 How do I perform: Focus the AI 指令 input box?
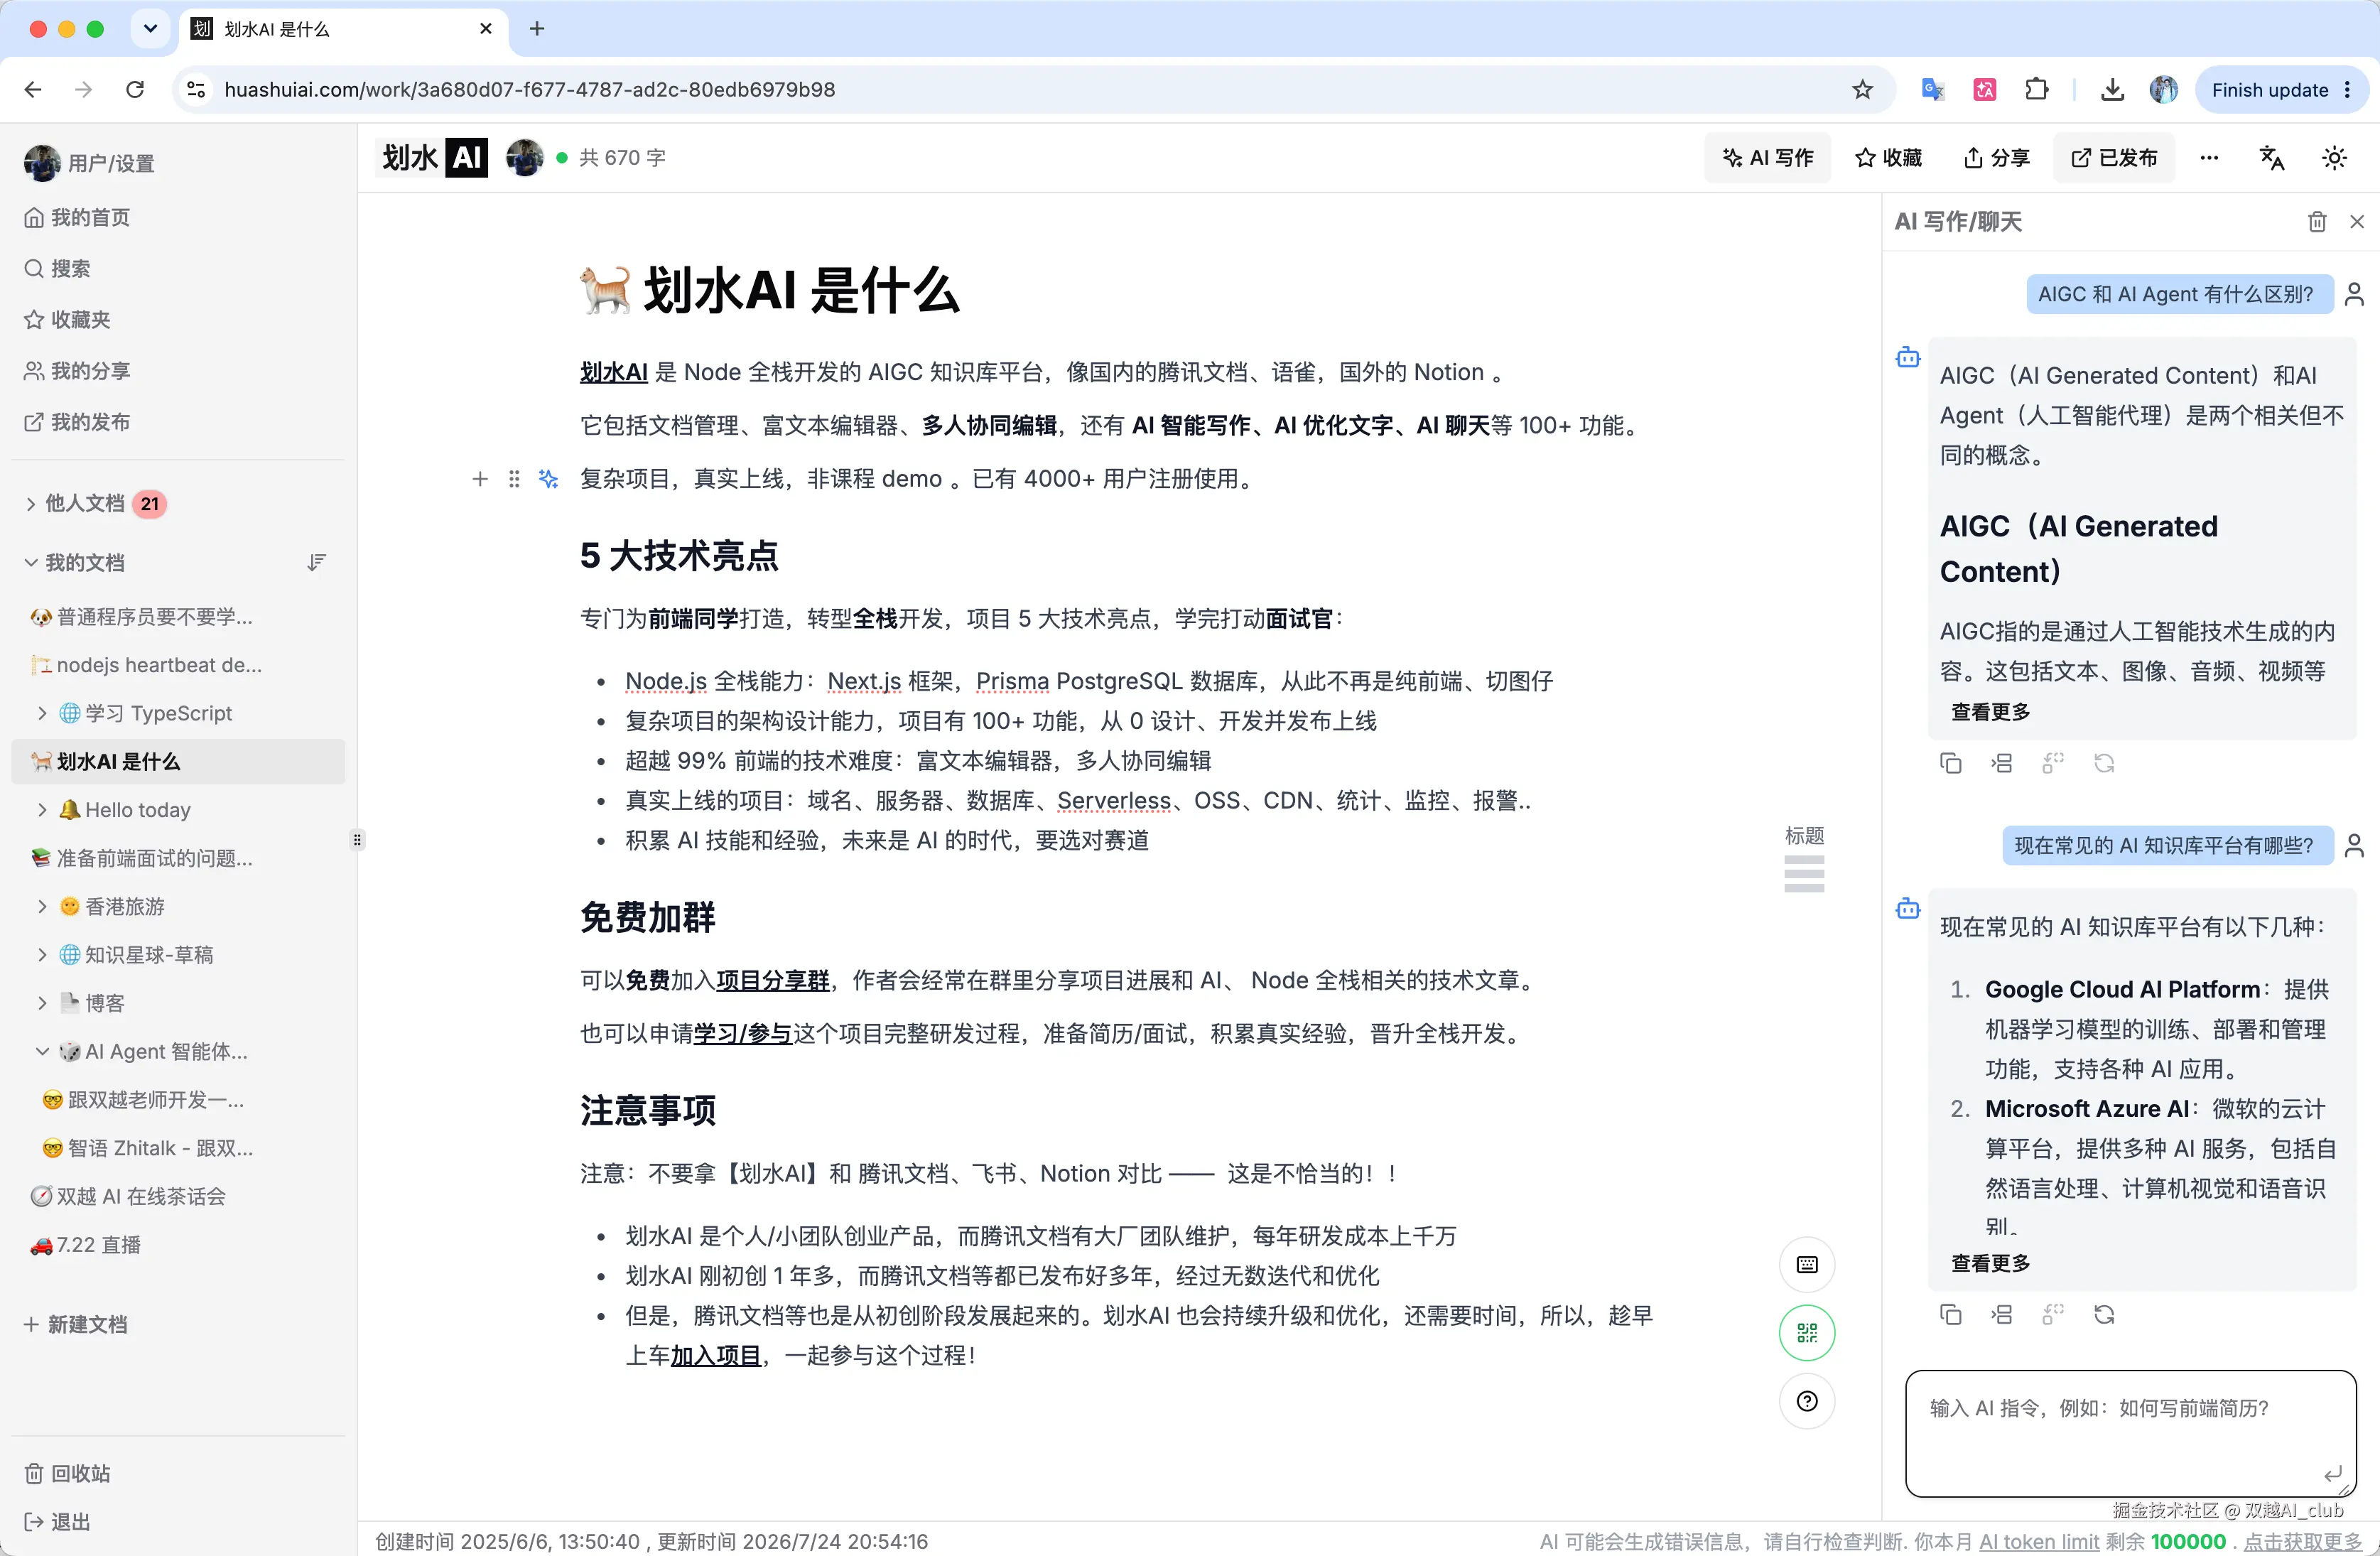tap(2130, 1433)
